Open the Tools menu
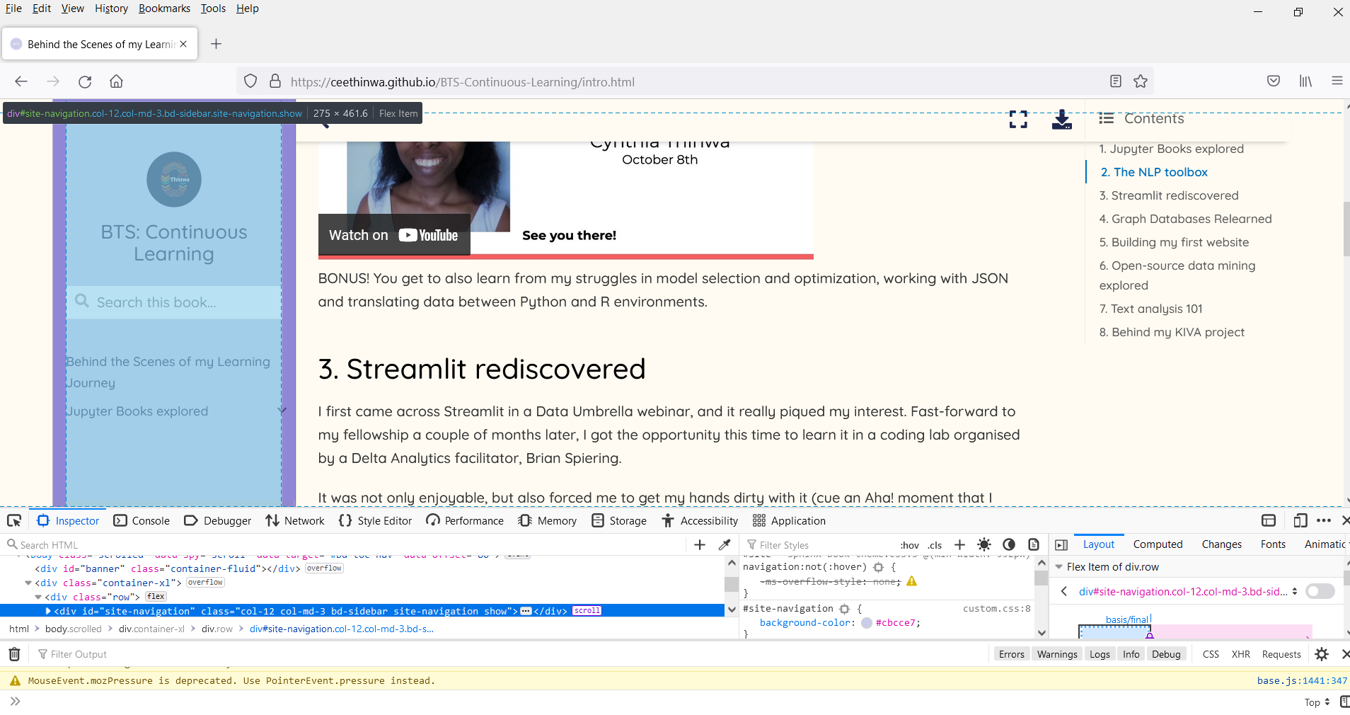1350x715 pixels. click(213, 8)
